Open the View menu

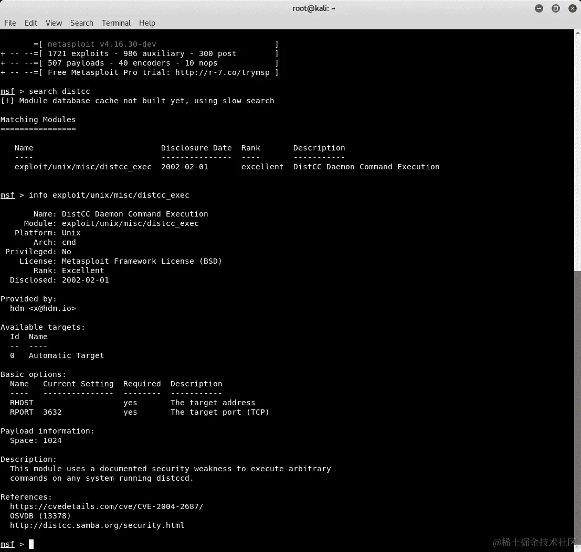click(54, 23)
